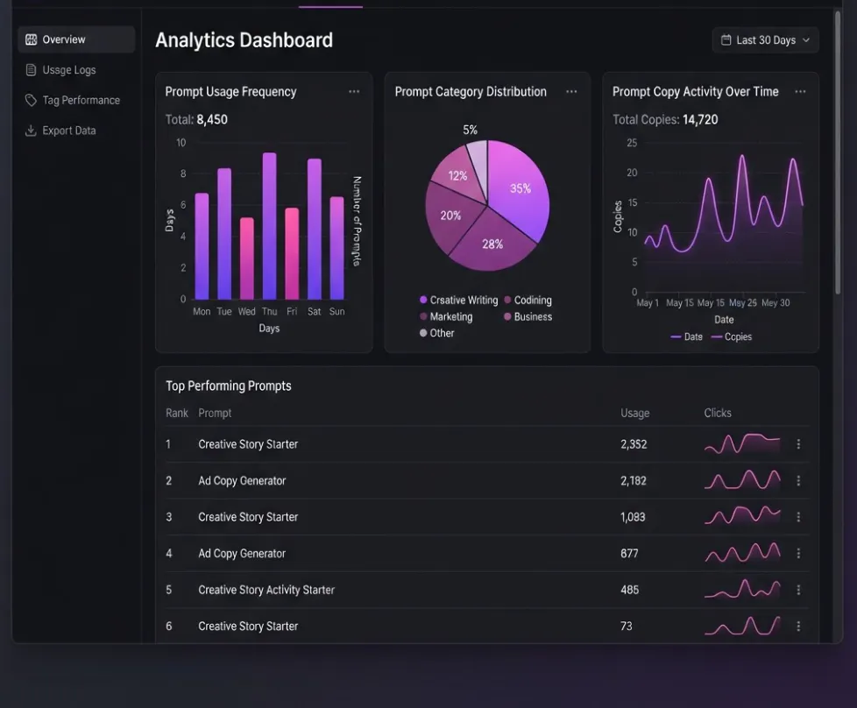Click usage value 2,352
Image resolution: width=857 pixels, height=708 pixels.
pos(634,444)
